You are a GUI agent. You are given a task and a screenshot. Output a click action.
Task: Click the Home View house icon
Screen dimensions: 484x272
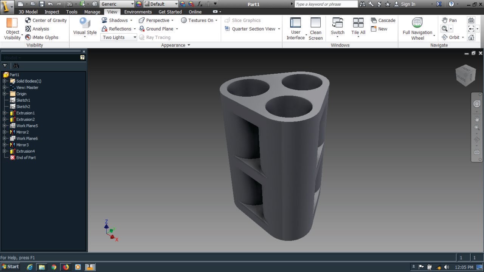pyautogui.click(x=471, y=37)
